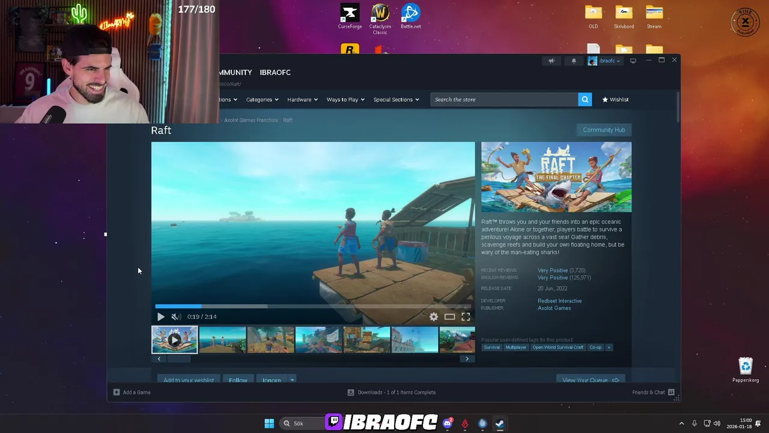Open the microphone tray icon
This screenshot has width=769, height=433.
[695, 423]
